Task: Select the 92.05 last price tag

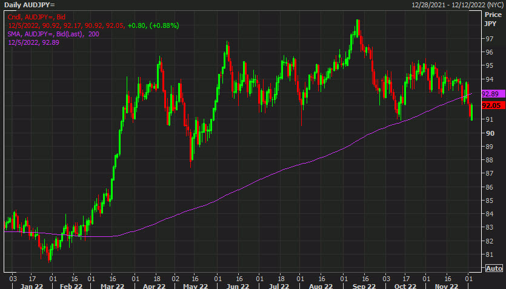Action: [493, 105]
